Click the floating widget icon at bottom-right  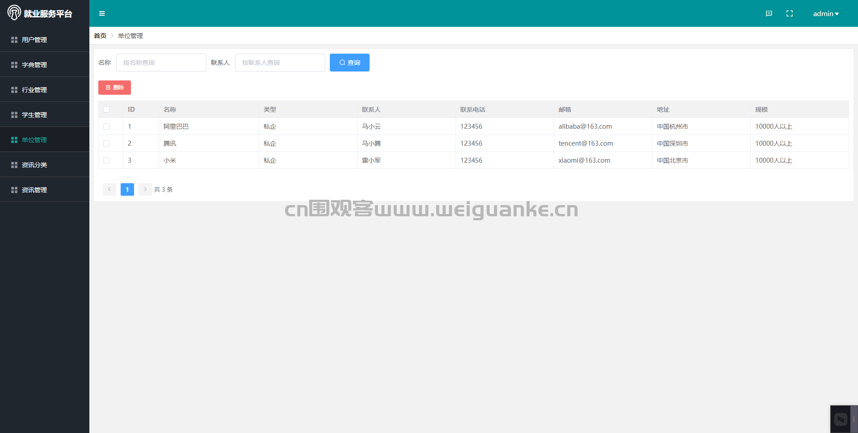[841, 419]
